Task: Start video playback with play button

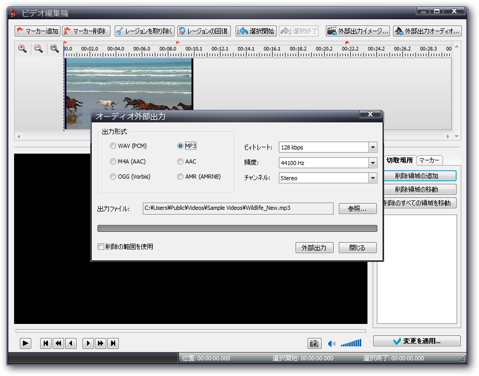Action: pos(26,343)
